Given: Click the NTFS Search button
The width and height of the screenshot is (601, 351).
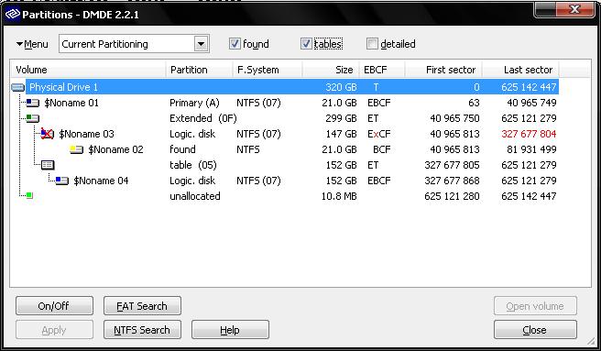Looking at the screenshot, I should [x=142, y=330].
